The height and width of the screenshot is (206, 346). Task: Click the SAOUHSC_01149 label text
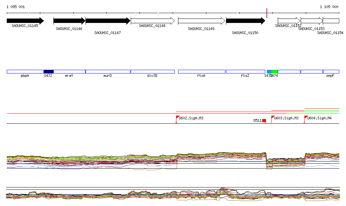[x=201, y=29]
